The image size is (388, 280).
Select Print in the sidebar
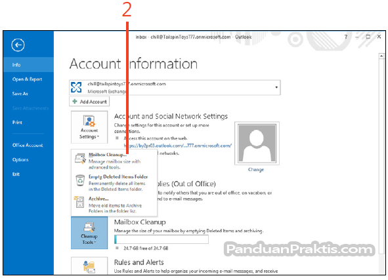pyautogui.click(x=17, y=123)
